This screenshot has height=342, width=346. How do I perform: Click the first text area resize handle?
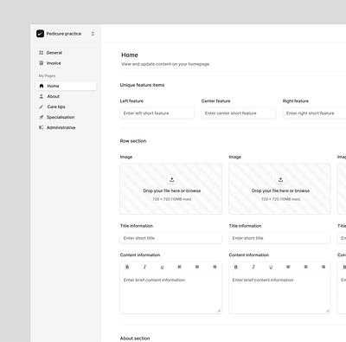point(219,311)
